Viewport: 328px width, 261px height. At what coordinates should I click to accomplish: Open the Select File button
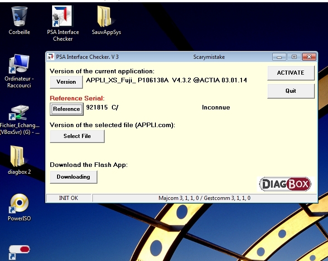(77, 136)
